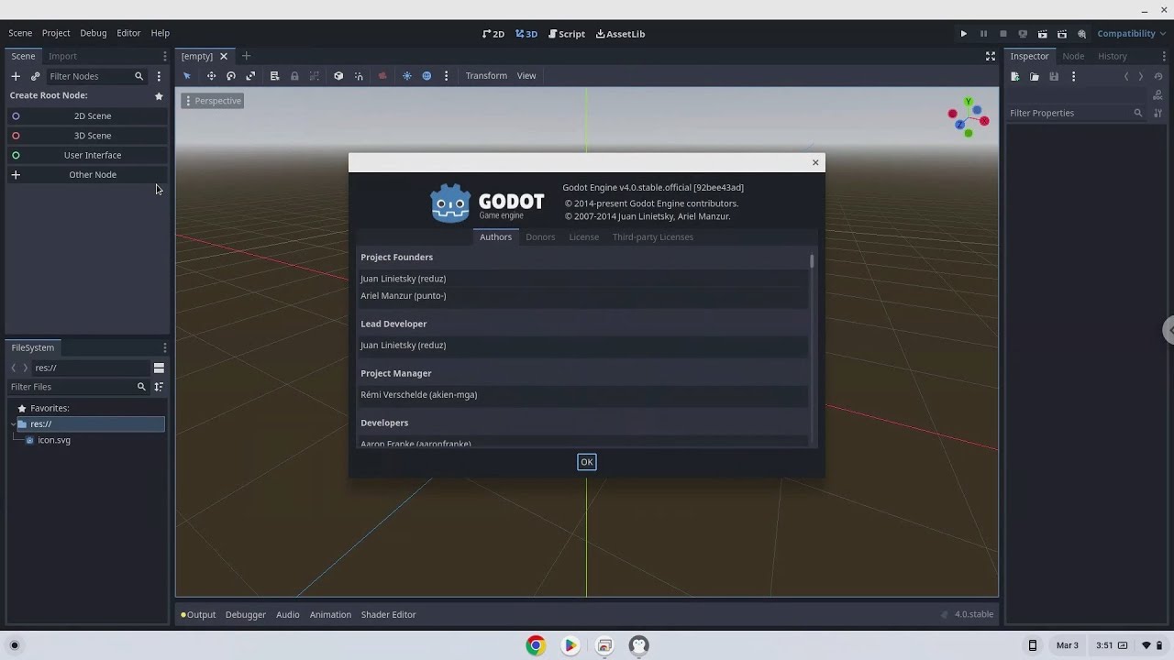This screenshot has width=1174, height=660.
Task: Open Inspector object history clock icon
Action: coord(1158,76)
